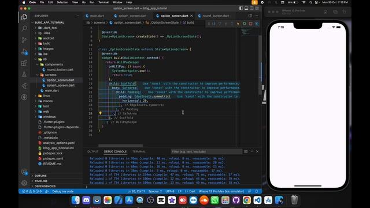The width and height of the screenshot is (370, 208).
Task: Open notifications bell in status bar
Action: (x=257, y=191)
